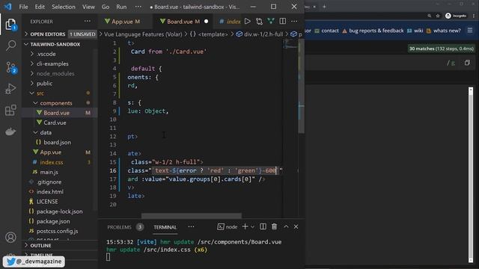Run the current file with play icon
This screenshot has height=269, width=479.
pyautogui.click(x=248, y=22)
